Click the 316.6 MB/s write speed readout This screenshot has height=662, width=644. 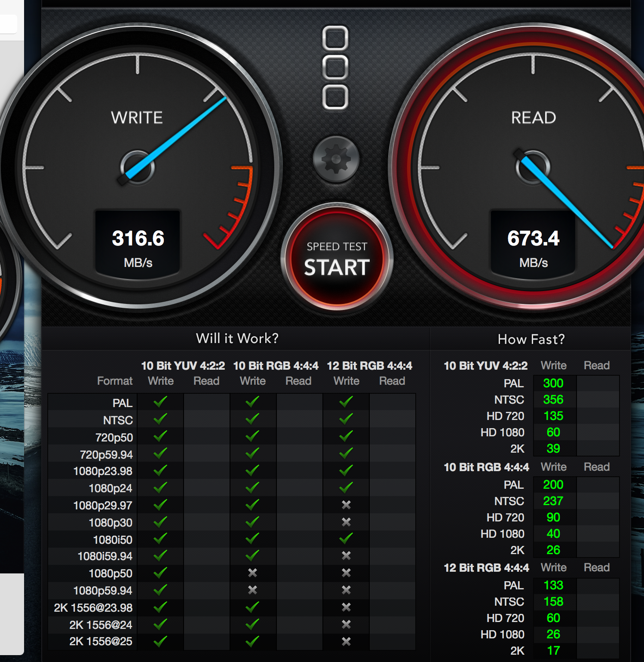[x=138, y=244]
